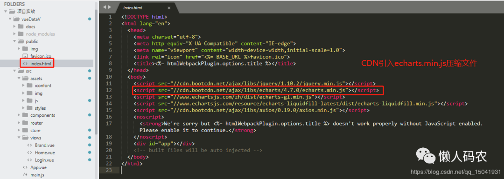Expand the node_modules folder
The width and height of the screenshot is (504, 179).
(x=14, y=33)
